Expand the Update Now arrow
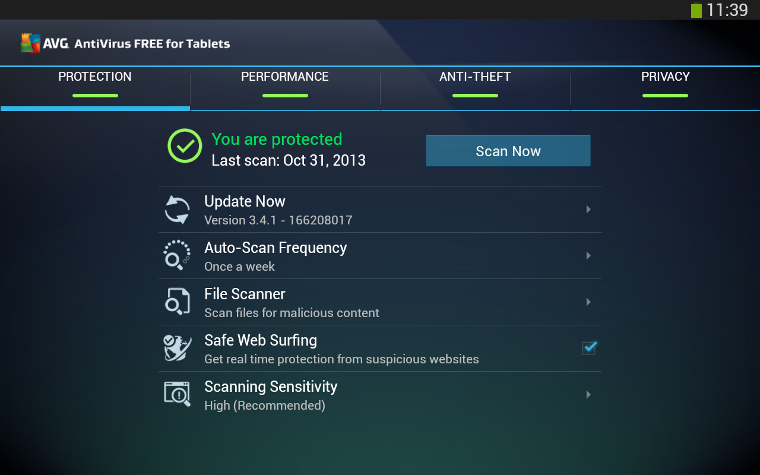The width and height of the screenshot is (760, 475). click(x=588, y=209)
